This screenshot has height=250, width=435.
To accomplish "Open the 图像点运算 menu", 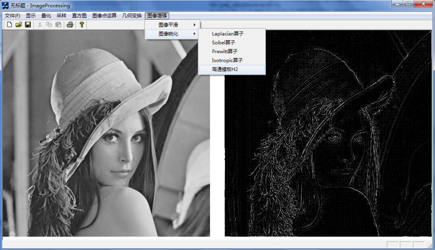I will [x=104, y=16].
